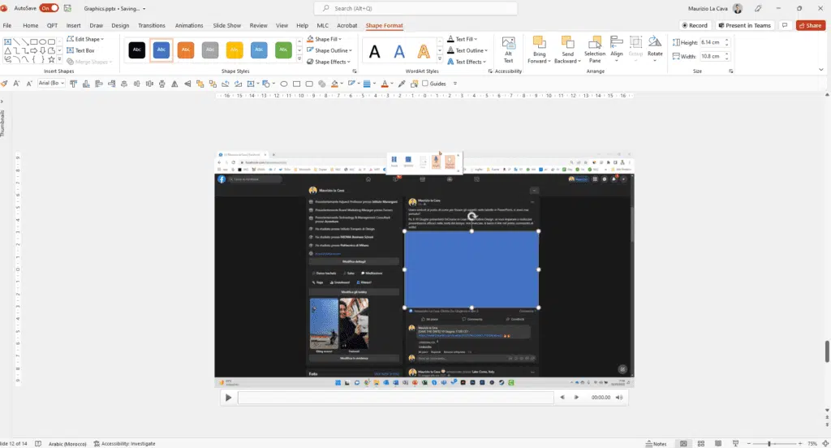Play the embedded screen recording video
This screenshot has width=831, height=448.
(x=229, y=398)
